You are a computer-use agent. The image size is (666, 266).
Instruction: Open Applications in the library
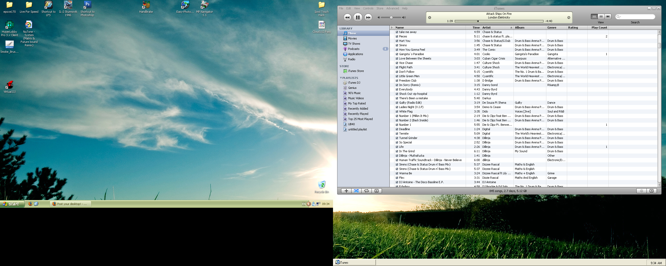pyautogui.click(x=363, y=54)
